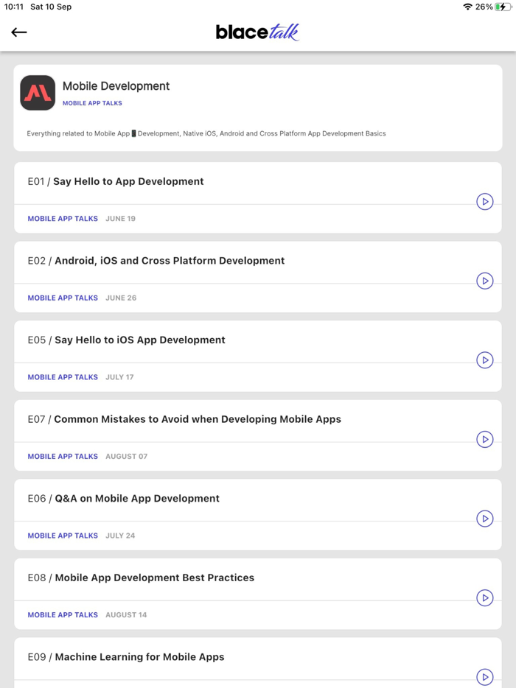This screenshot has width=516, height=688.
Task: Play episode E05 Say Hello to iOS
Action: tap(484, 360)
